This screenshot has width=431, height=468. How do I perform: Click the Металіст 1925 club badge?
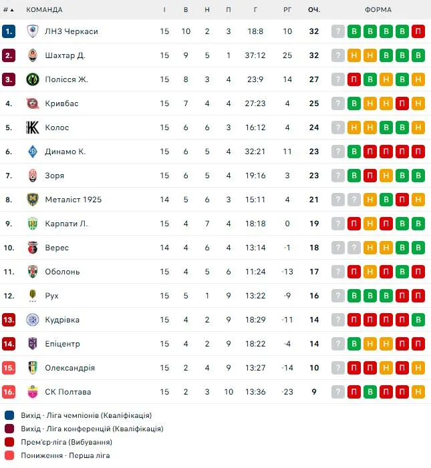[x=32, y=200]
